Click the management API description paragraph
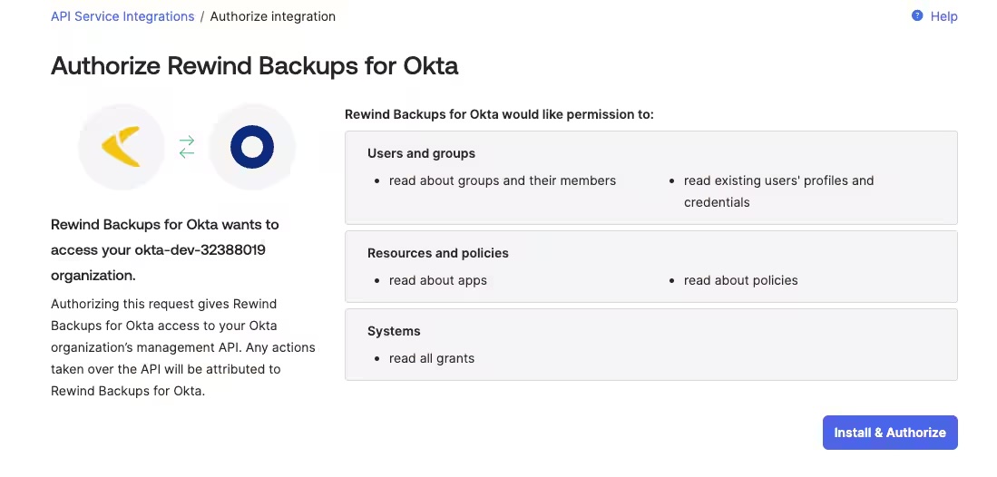 point(183,347)
